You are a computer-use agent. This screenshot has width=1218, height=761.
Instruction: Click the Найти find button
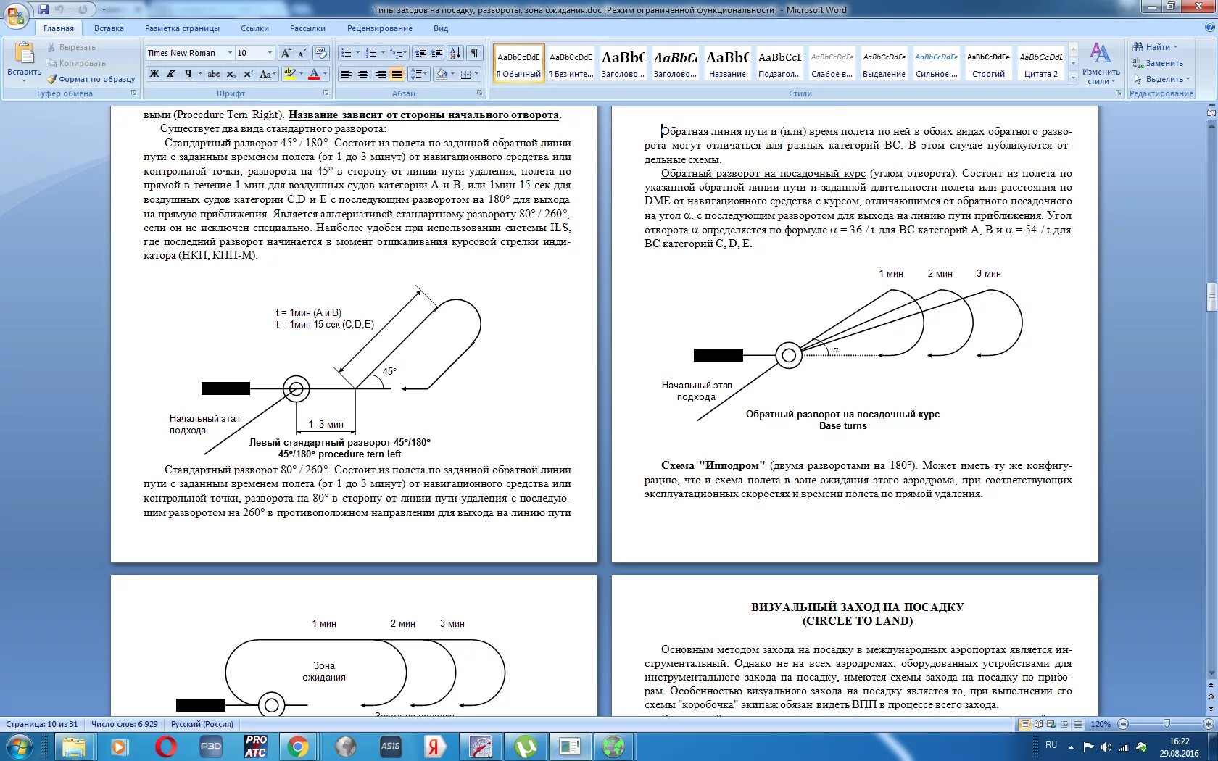point(1155,47)
